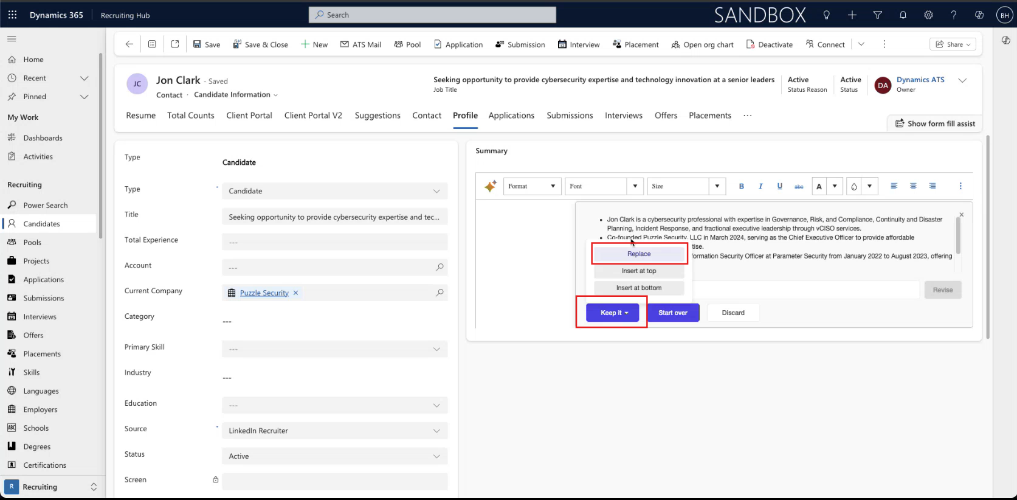This screenshot has width=1017, height=500.
Task: Open more command bar options overflow
Action: (884, 44)
